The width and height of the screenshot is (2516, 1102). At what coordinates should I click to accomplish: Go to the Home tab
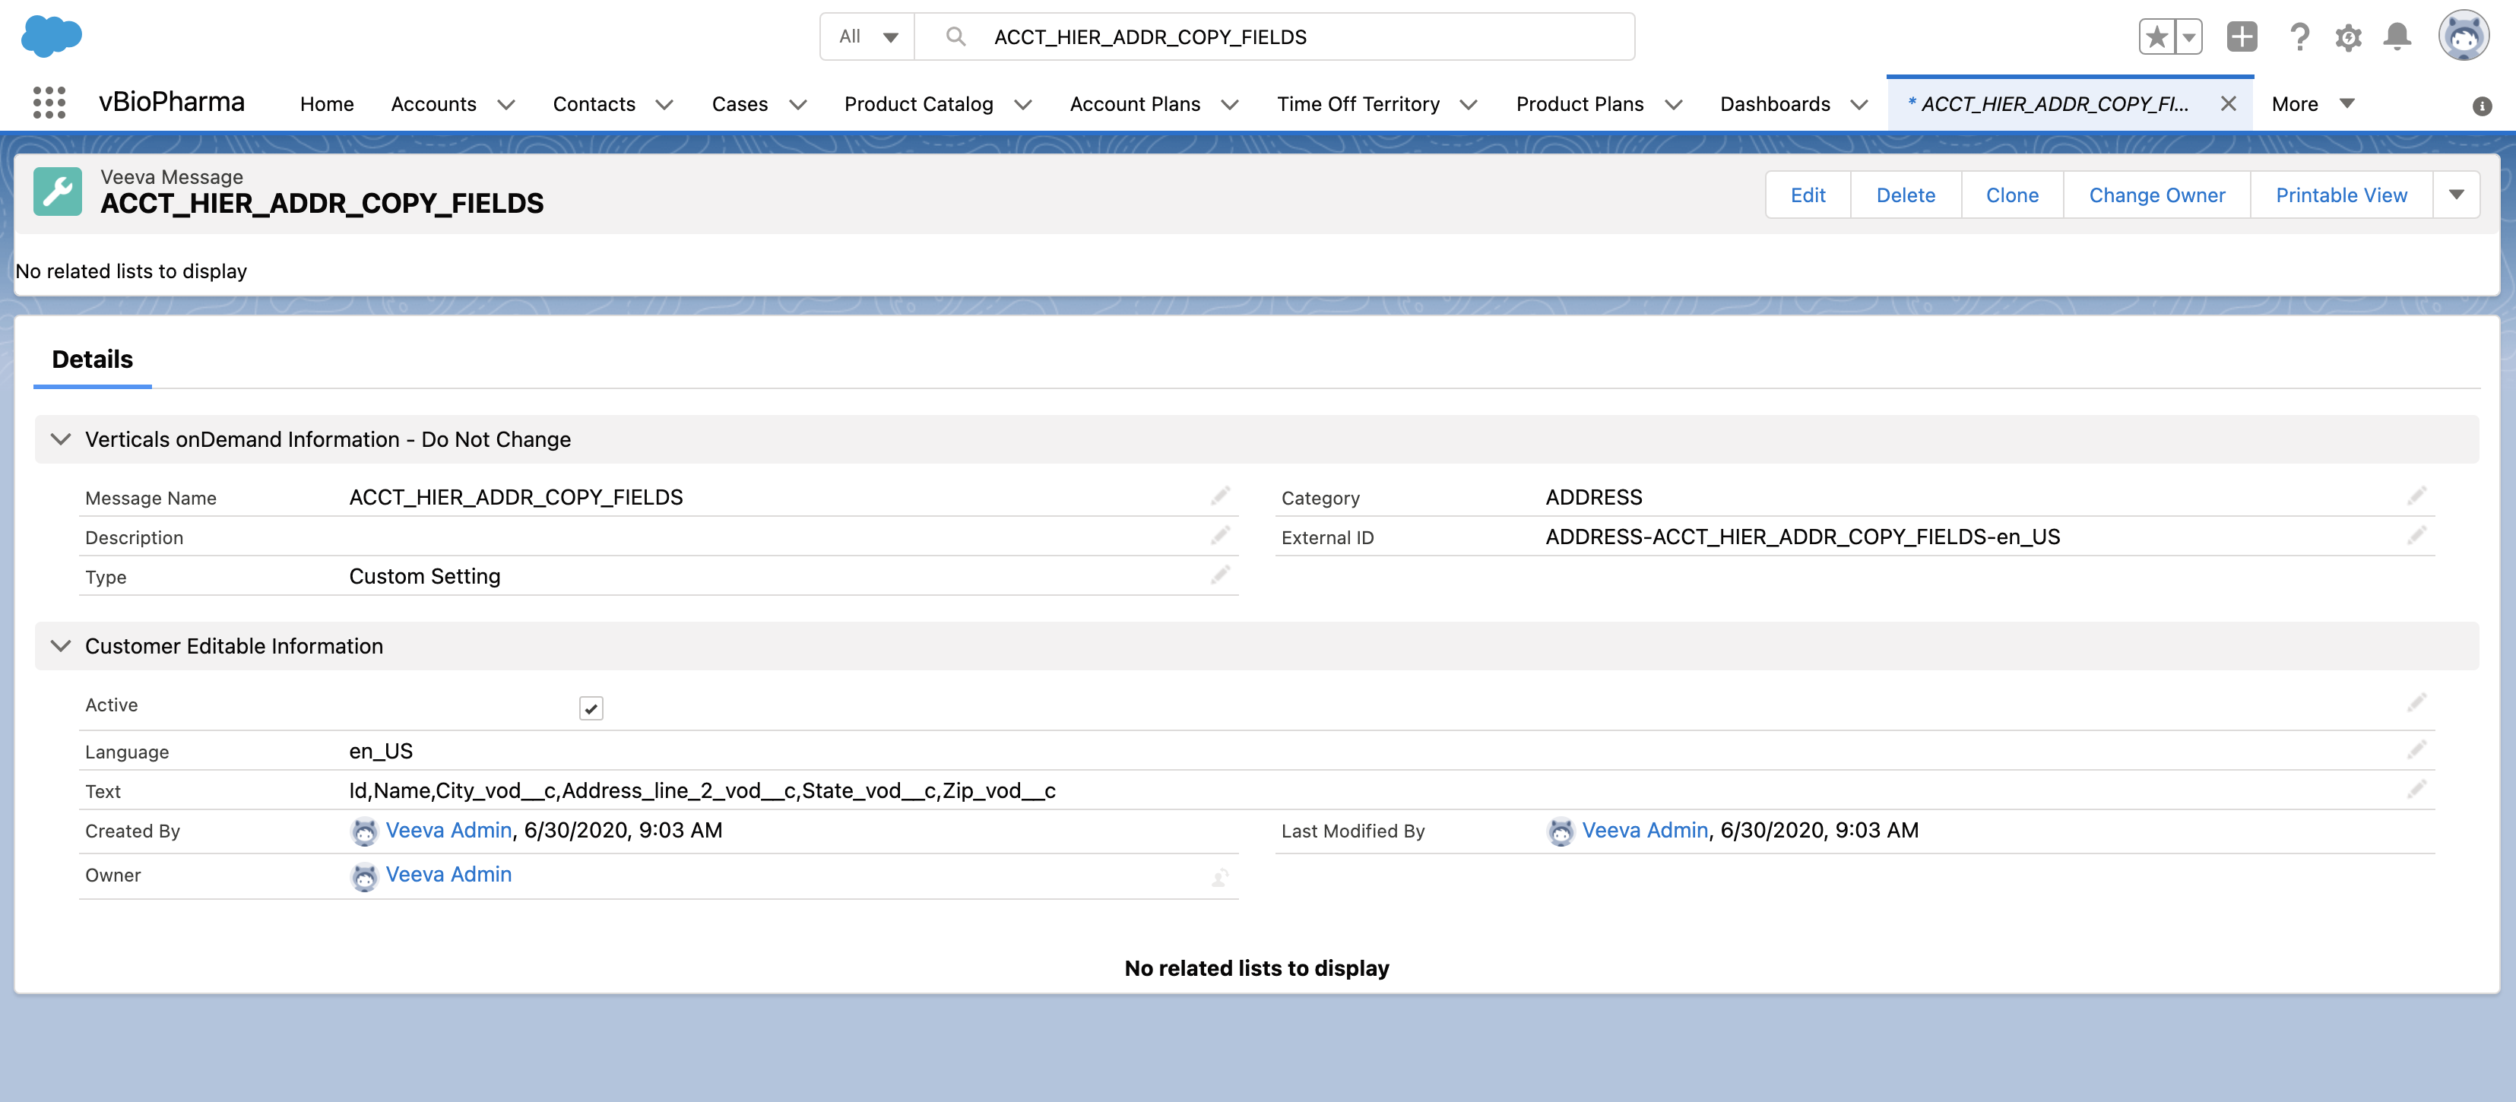(x=326, y=105)
